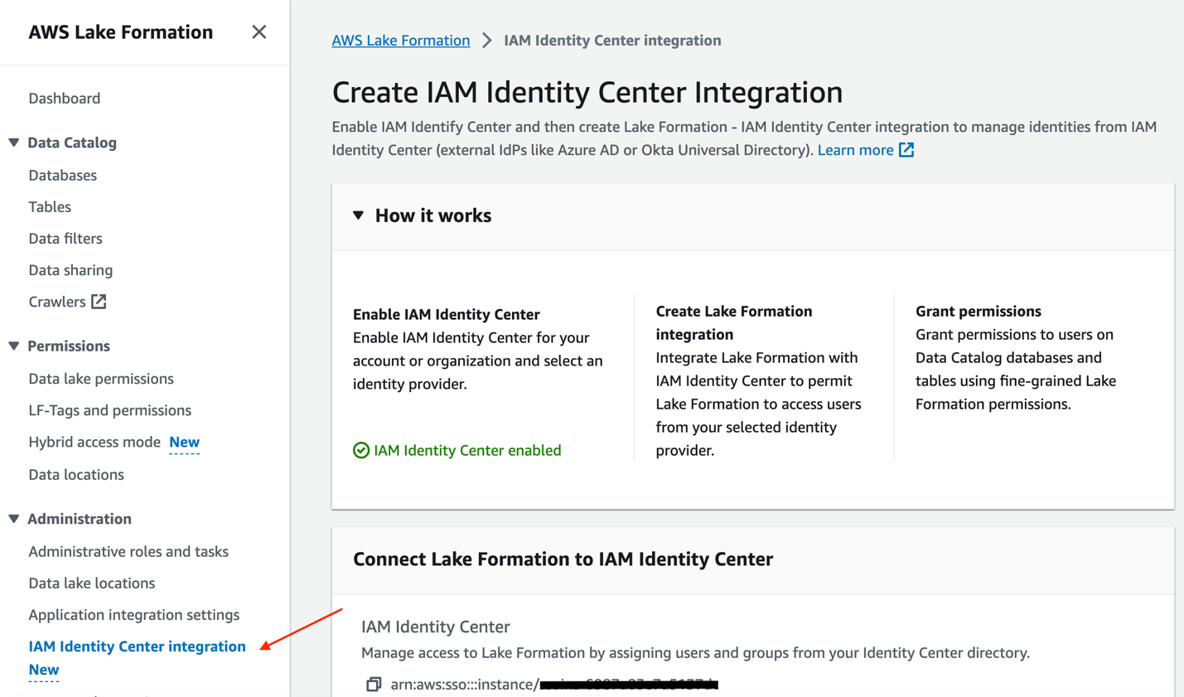Open Data lake permissions
Image resolution: width=1184 pixels, height=697 pixels.
pyautogui.click(x=101, y=379)
